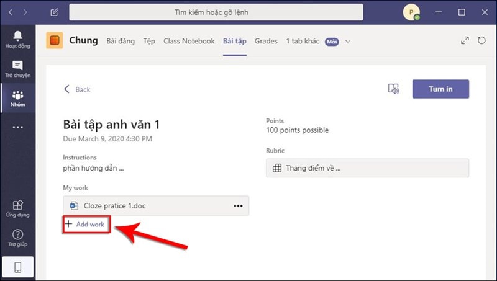Click the Mới badge
This screenshot has height=281, width=497.
332,42
